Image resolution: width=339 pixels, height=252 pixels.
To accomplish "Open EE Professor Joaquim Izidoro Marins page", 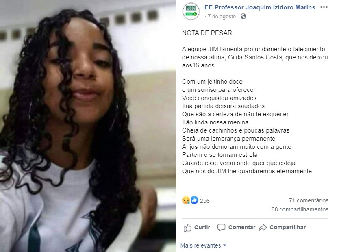I will (260, 7).
